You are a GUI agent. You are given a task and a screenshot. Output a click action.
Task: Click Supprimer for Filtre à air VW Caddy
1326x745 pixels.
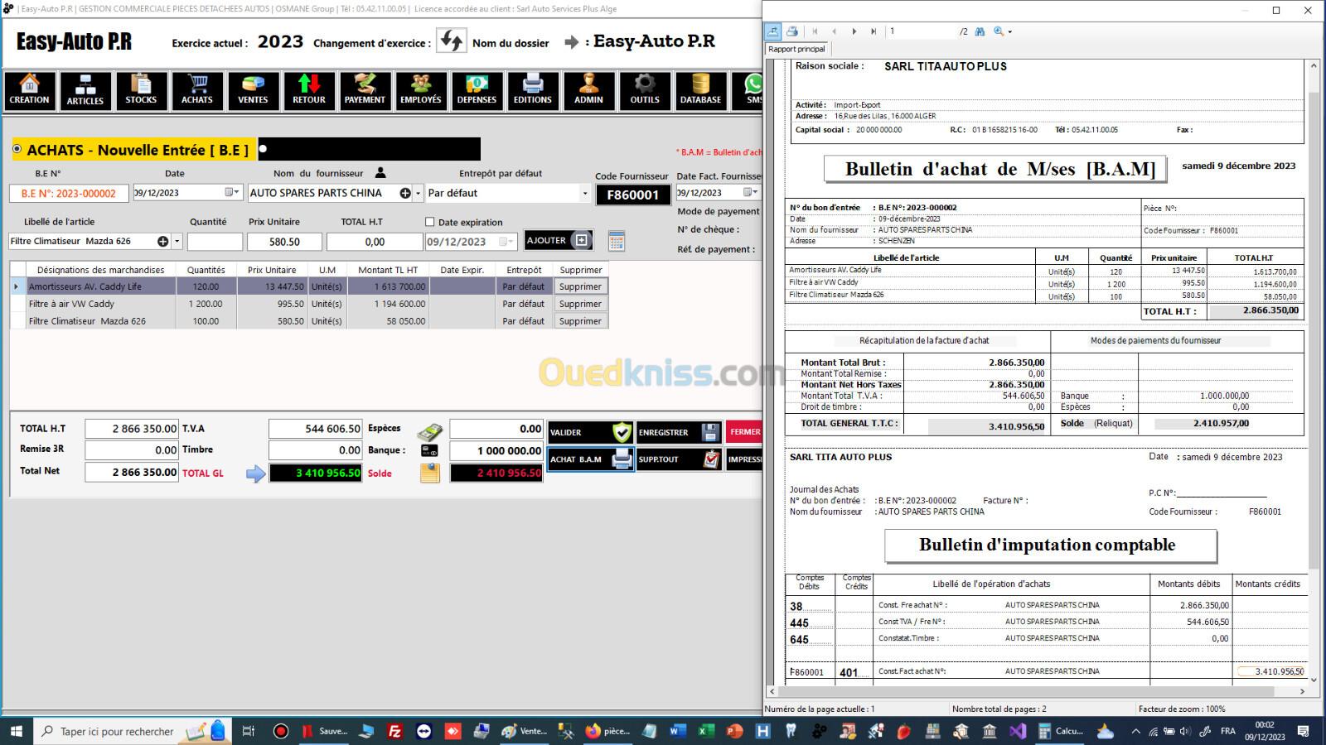580,304
